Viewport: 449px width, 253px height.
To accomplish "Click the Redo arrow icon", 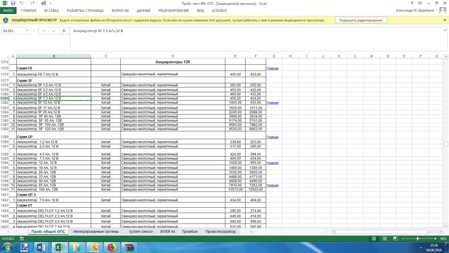I will click(x=32, y=3).
